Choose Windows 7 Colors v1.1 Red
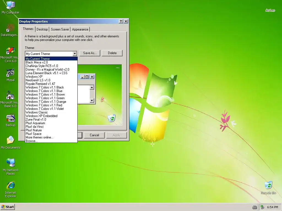 pyautogui.click(x=51, y=105)
